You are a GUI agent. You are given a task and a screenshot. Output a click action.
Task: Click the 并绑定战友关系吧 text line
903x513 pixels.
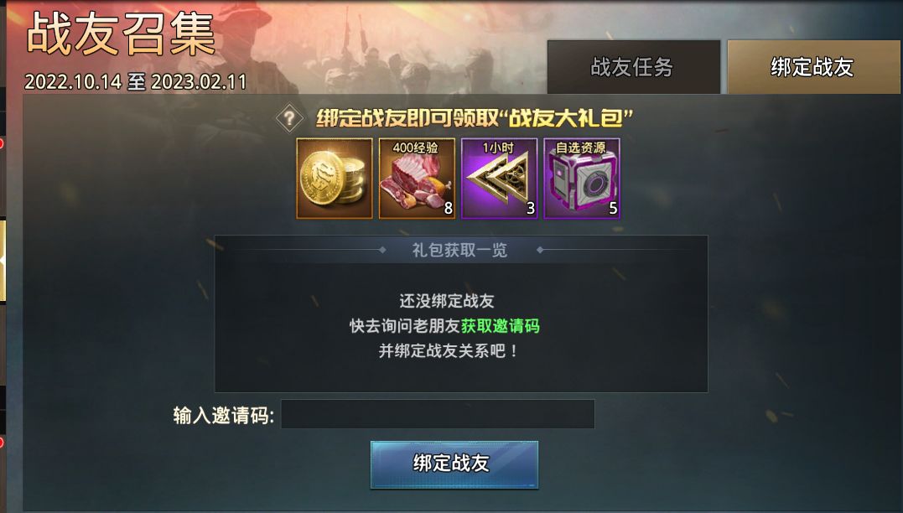(x=448, y=350)
